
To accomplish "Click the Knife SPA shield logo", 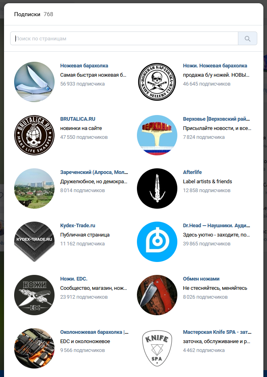I will click(157, 348).
